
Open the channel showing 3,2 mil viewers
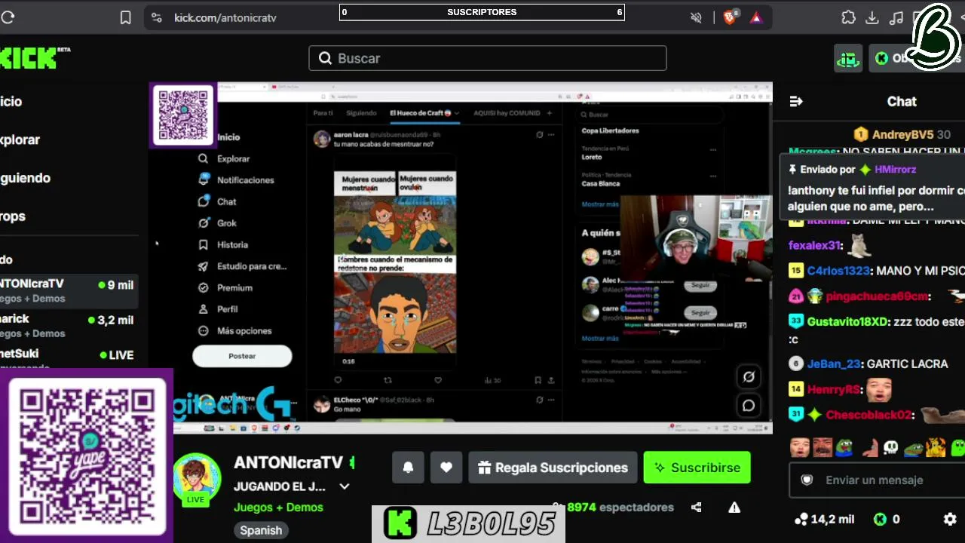(69, 326)
